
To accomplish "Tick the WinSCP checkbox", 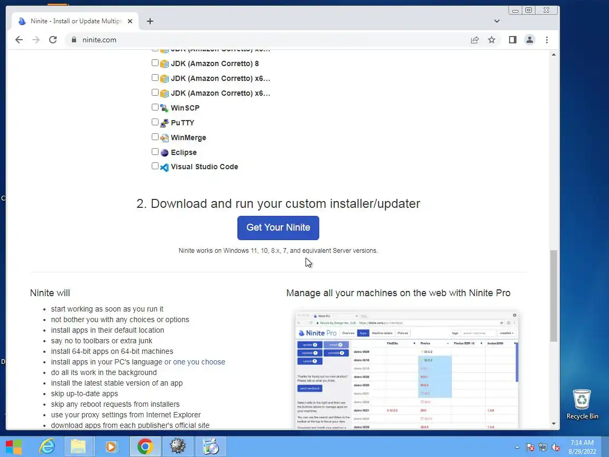I will [x=155, y=107].
